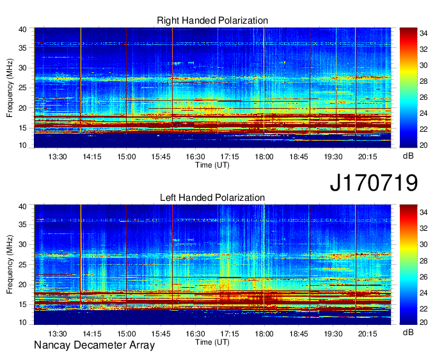The width and height of the screenshot is (435, 353).
Task: Click the bottom plot's color bar
Action: (x=408, y=265)
